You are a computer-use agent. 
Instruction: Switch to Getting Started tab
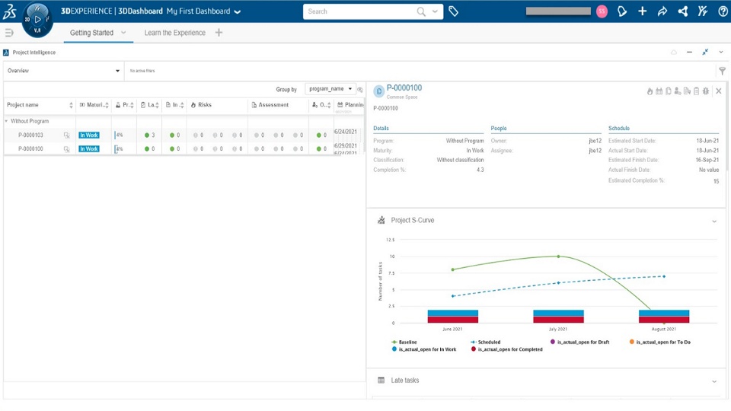click(91, 33)
